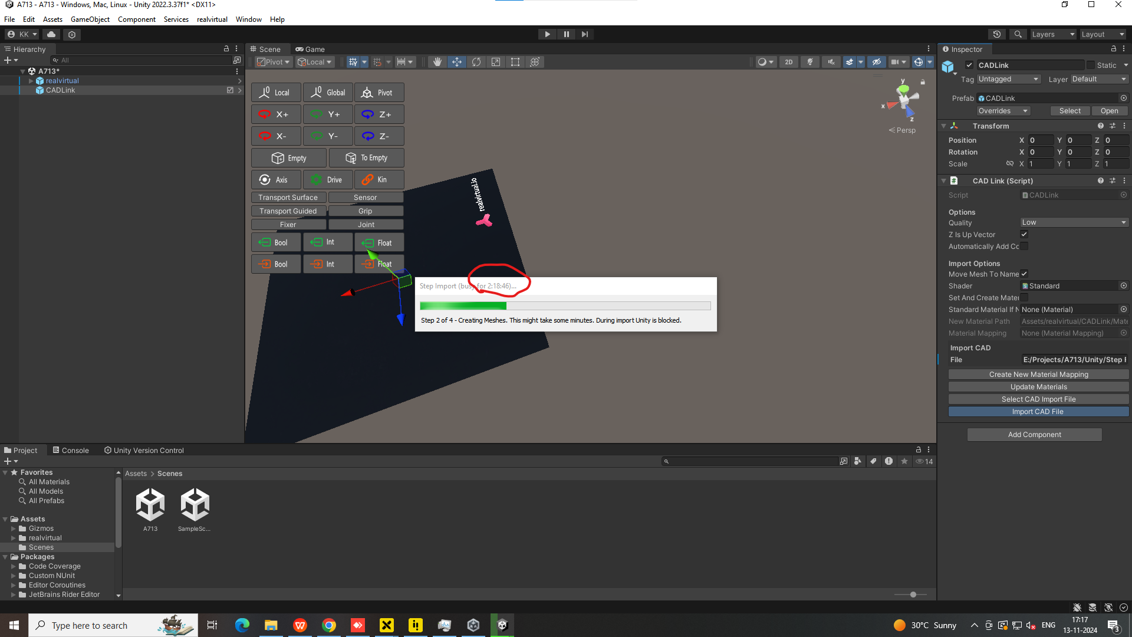This screenshot has width=1132, height=637.
Task: Switch to the Console tab
Action: tap(71, 451)
